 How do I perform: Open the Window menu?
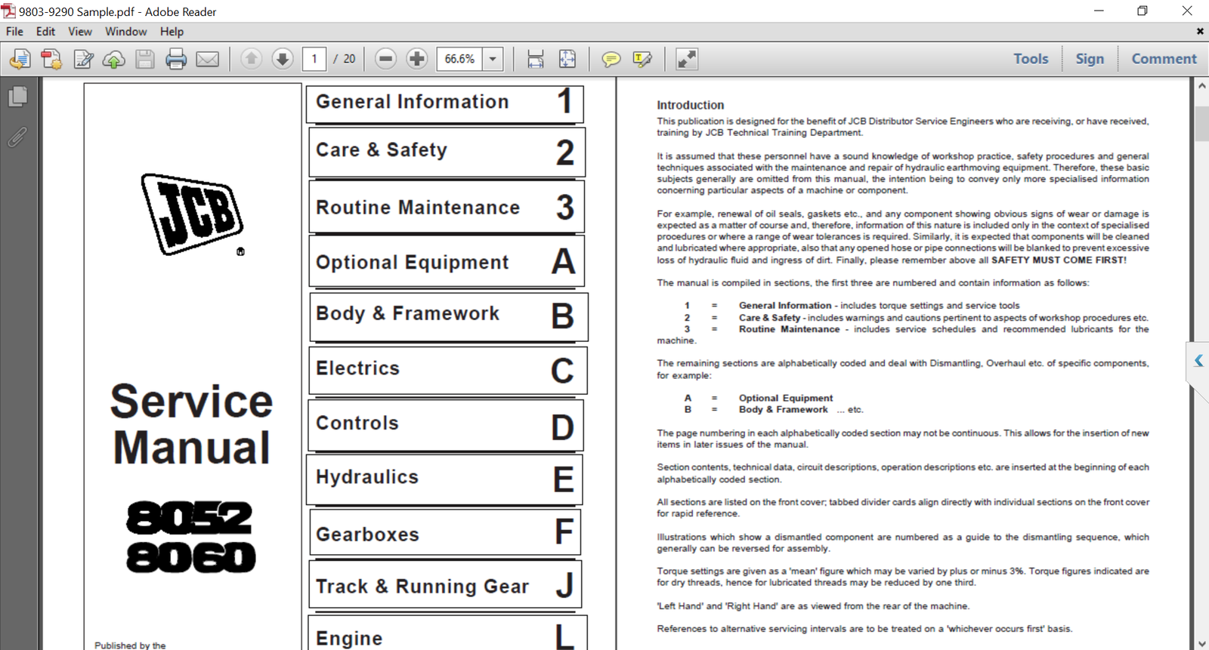[x=125, y=32]
